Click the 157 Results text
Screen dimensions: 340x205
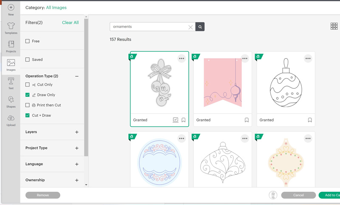(120, 39)
